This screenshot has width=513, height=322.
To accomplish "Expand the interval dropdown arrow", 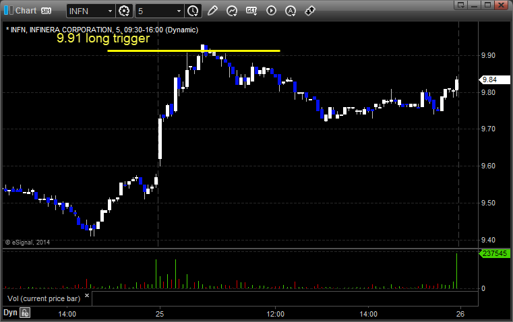I will coord(179,11).
